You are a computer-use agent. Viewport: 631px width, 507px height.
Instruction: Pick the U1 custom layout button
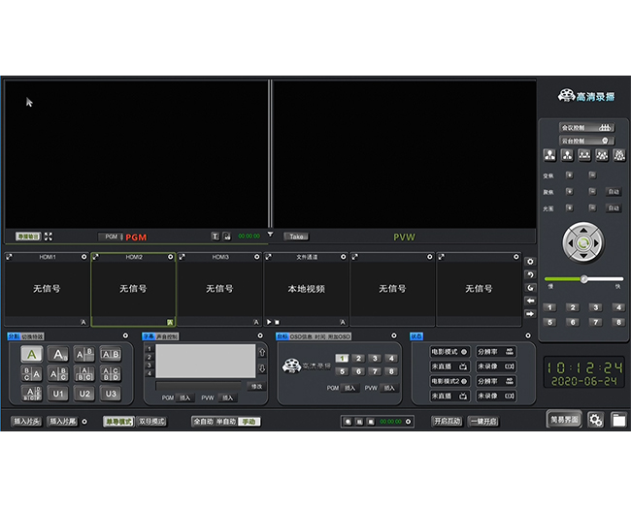click(x=58, y=394)
